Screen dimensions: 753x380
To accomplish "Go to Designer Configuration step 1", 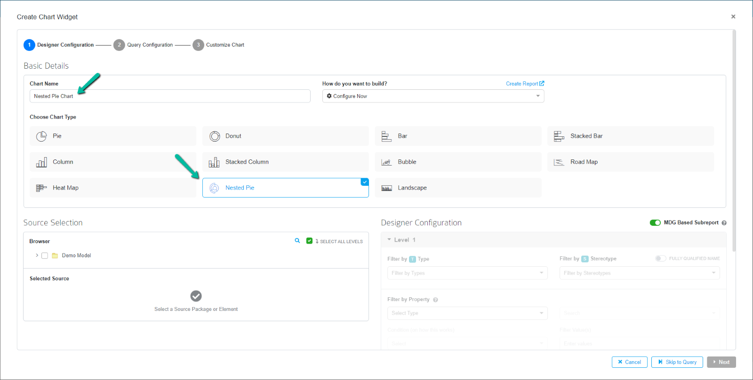I will [59, 45].
